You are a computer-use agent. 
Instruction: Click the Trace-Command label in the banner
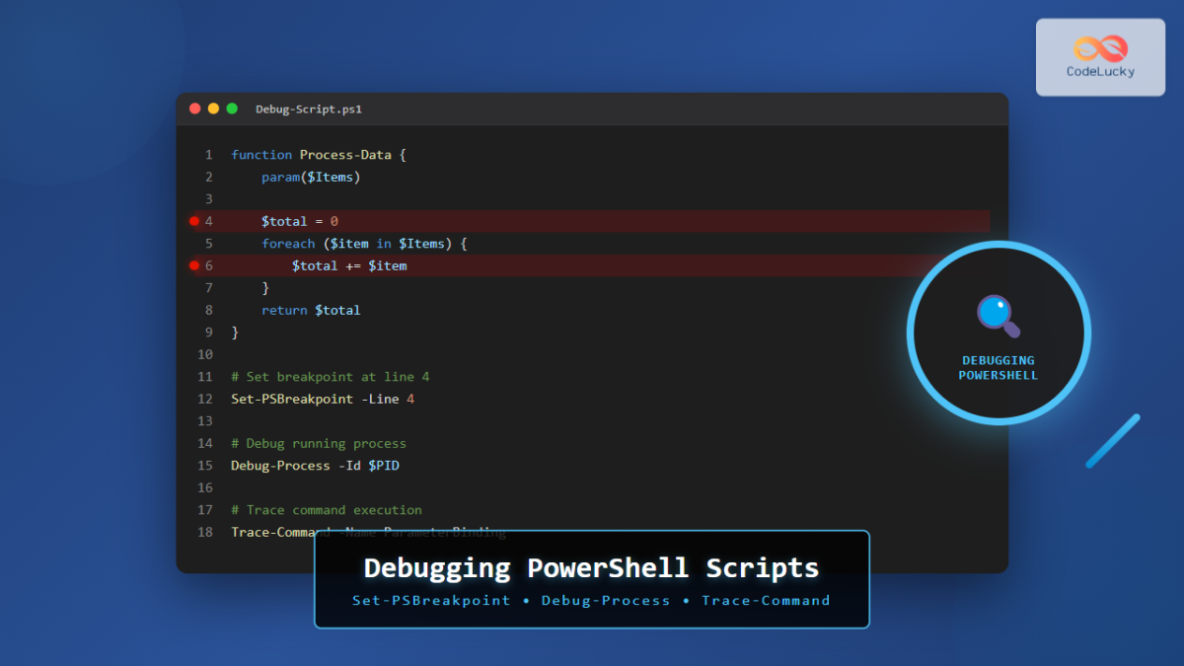(x=766, y=600)
